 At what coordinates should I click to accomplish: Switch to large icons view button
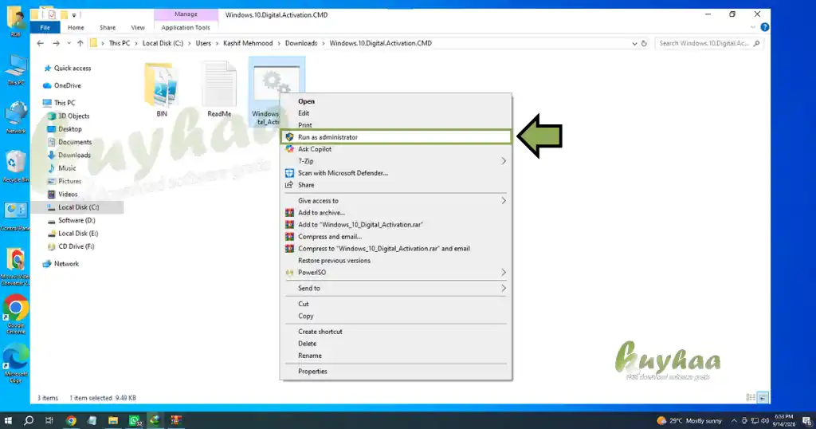coord(763,398)
